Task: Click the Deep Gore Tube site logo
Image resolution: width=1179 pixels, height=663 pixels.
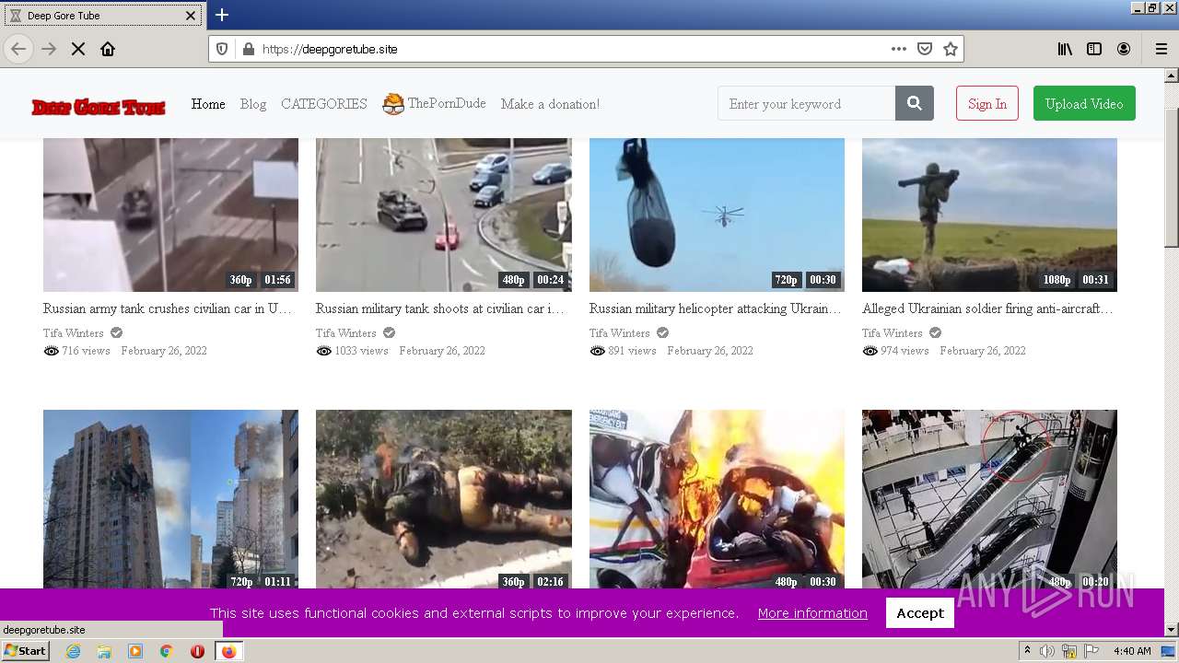Action: 99,107
